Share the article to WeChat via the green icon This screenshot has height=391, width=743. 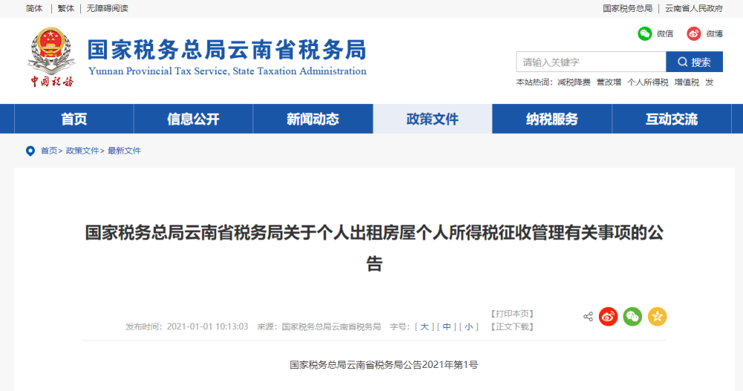coord(632,317)
